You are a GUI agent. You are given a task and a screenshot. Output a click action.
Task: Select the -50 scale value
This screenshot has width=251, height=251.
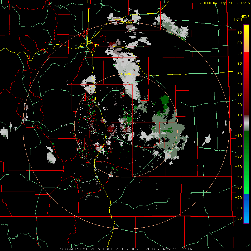tap(238, 177)
